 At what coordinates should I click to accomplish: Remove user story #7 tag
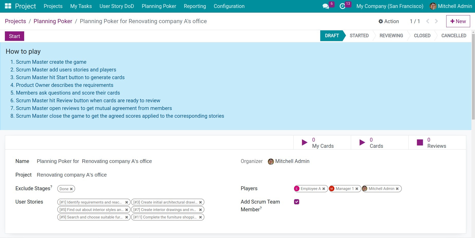(200, 210)
